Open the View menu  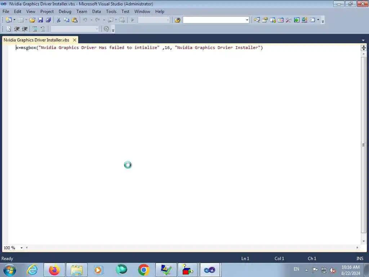coord(31,12)
